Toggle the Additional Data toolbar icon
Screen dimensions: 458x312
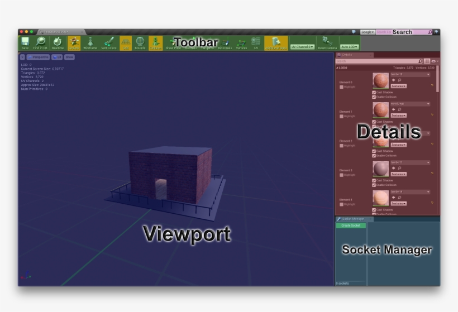pos(276,43)
